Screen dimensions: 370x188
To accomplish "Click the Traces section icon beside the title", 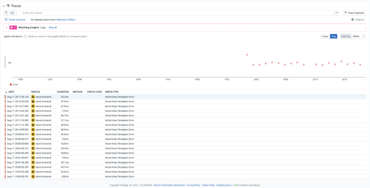I will point(8,6).
